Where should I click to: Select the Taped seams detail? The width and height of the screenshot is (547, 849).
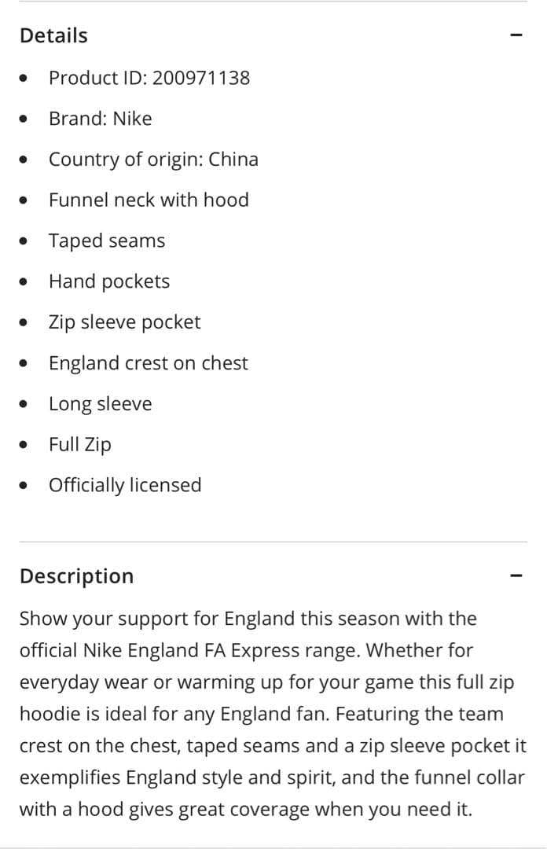click(107, 241)
